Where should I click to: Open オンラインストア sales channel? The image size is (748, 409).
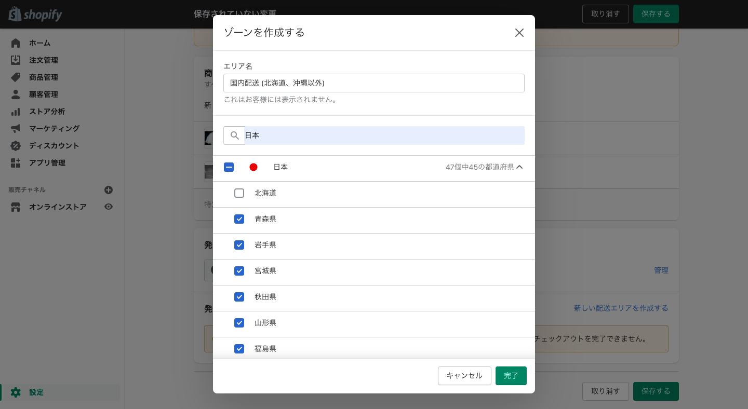point(58,207)
